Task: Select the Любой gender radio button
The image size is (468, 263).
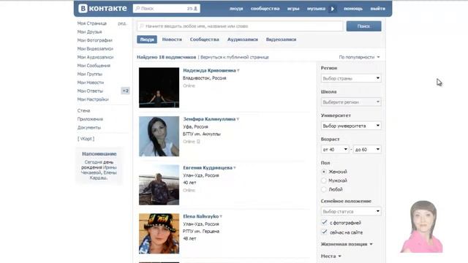Action: (x=324, y=189)
